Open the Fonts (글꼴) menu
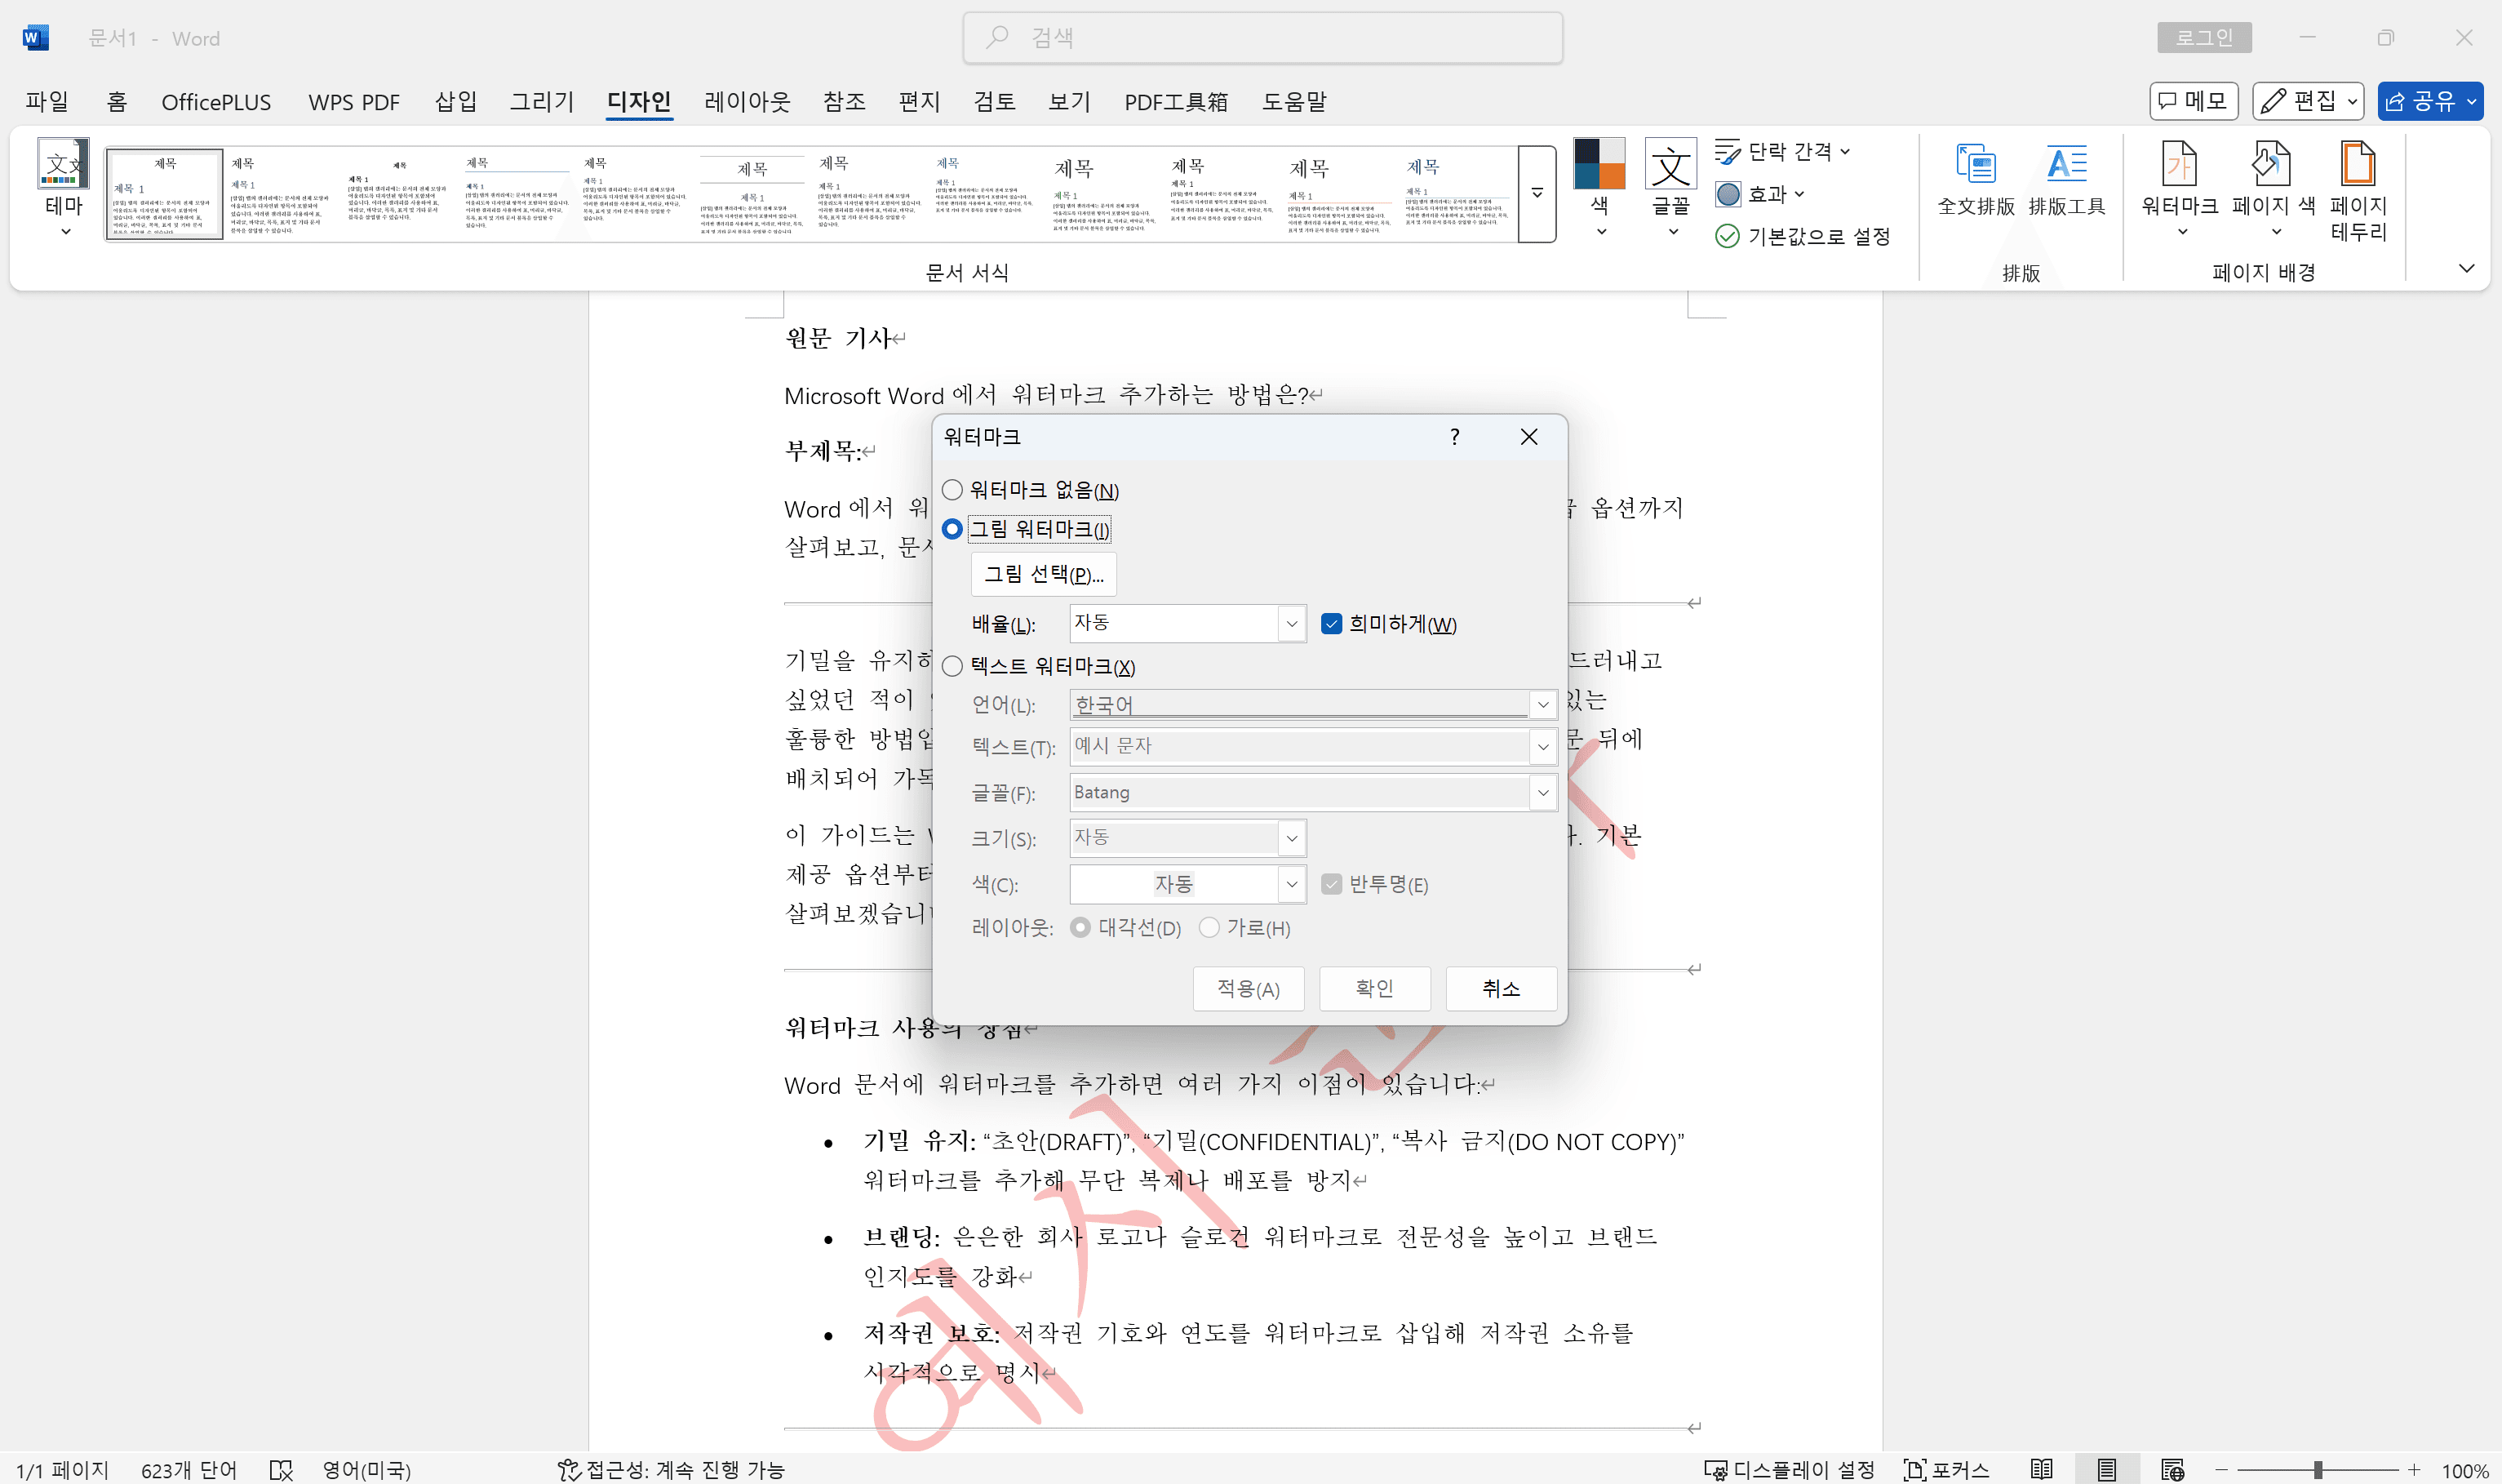The width and height of the screenshot is (2502, 1484). tap(1670, 189)
